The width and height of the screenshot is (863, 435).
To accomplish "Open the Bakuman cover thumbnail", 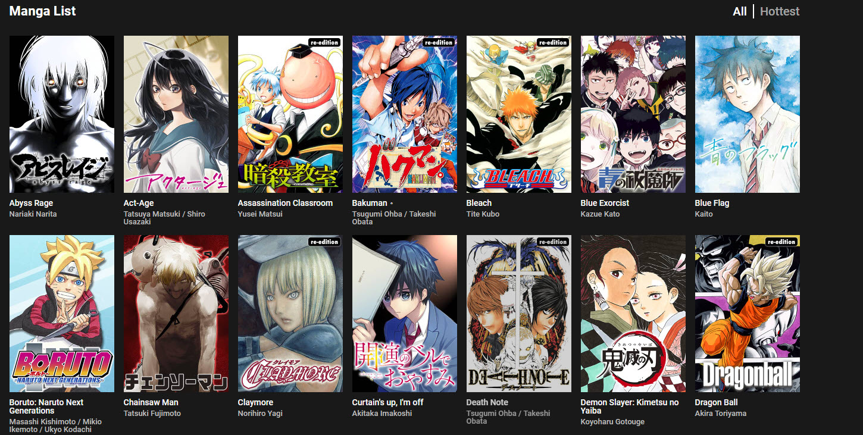I will coord(405,114).
